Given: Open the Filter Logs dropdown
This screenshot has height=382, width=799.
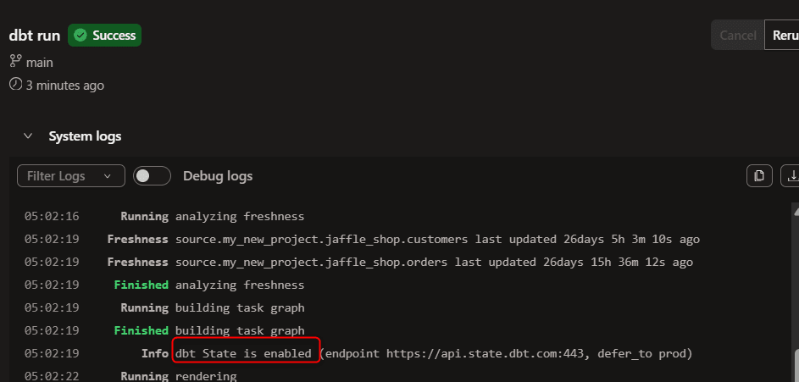Looking at the screenshot, I should 71,176.
